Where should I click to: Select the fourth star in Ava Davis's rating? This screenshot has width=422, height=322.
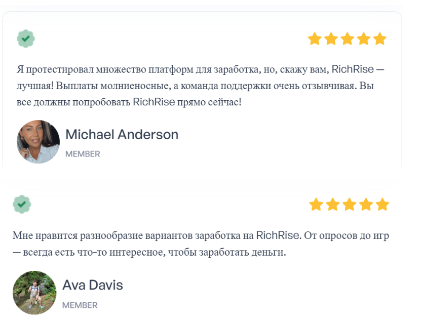point(365,205)
